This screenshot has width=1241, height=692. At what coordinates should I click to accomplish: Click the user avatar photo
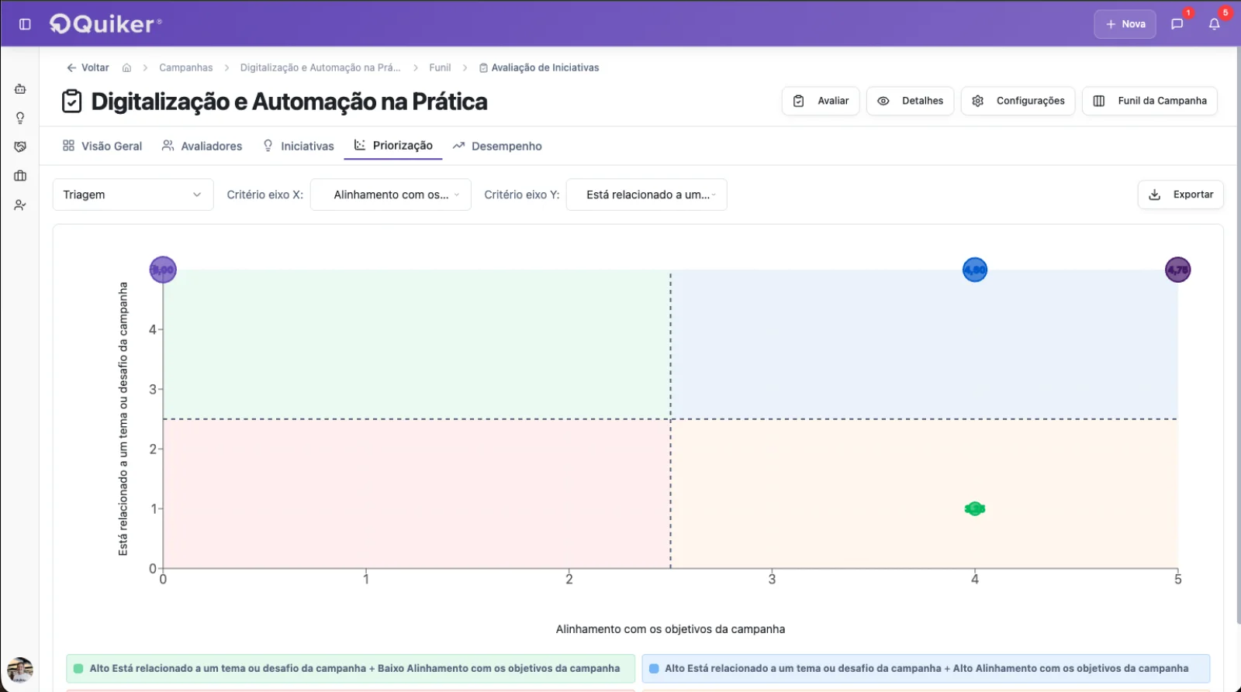(x=20, y=669)
